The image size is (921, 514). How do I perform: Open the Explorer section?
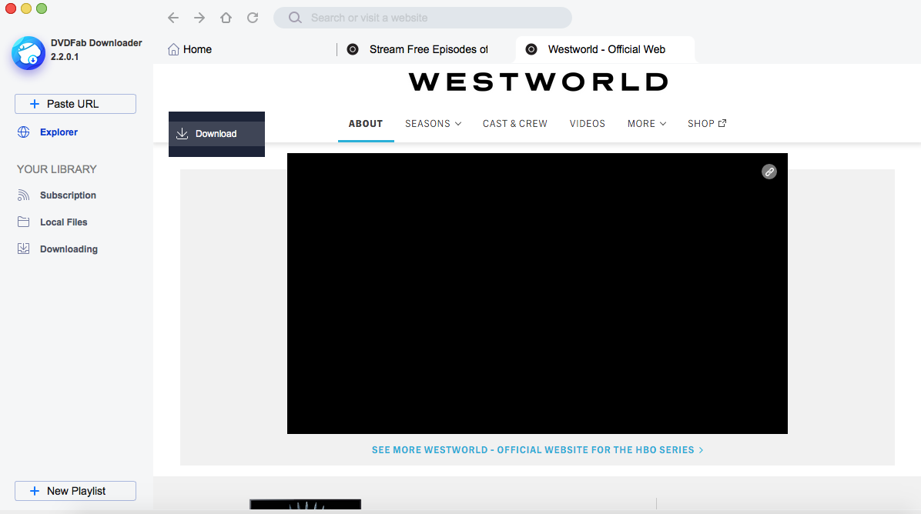pyautogui.click(x=59, y=132)
